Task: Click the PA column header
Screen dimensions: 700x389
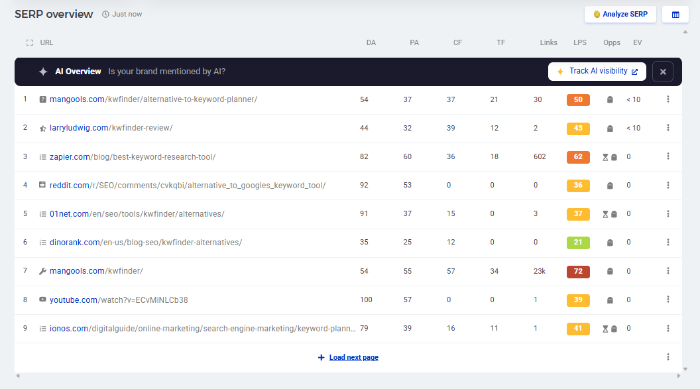Action: [414, 43]
